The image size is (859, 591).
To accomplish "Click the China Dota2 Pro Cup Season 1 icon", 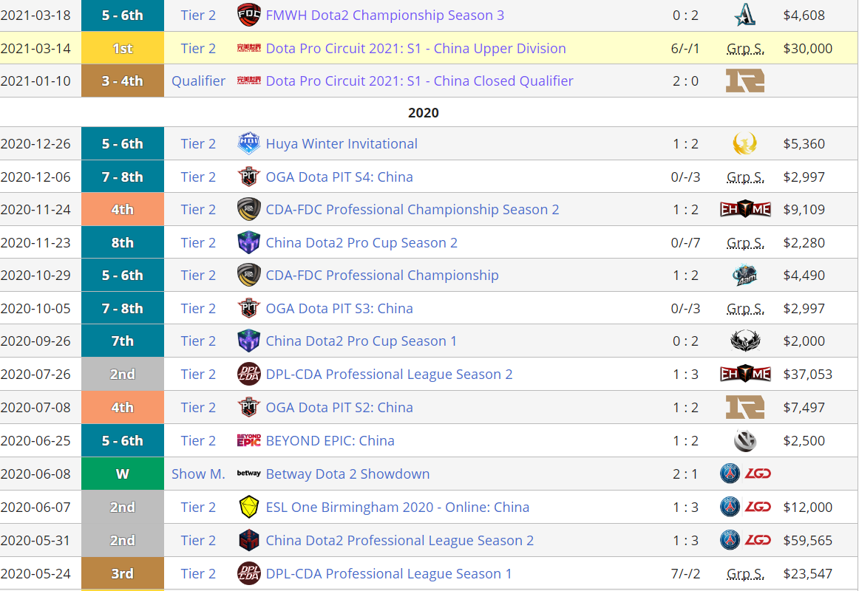I will point(249,341).
